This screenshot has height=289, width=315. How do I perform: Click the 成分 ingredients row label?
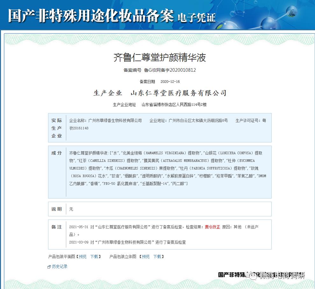56,153
